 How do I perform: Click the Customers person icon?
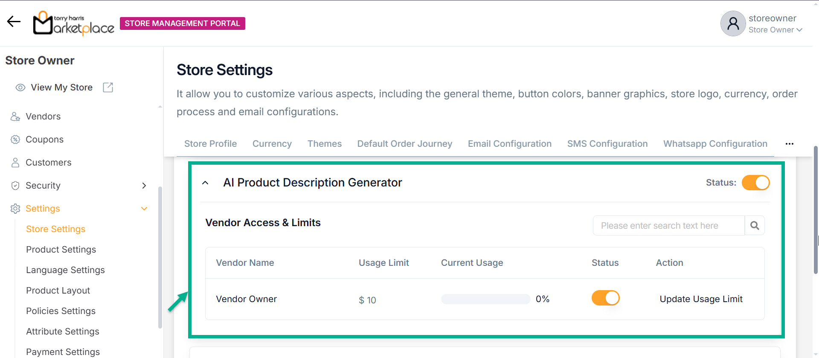[15, 163]
